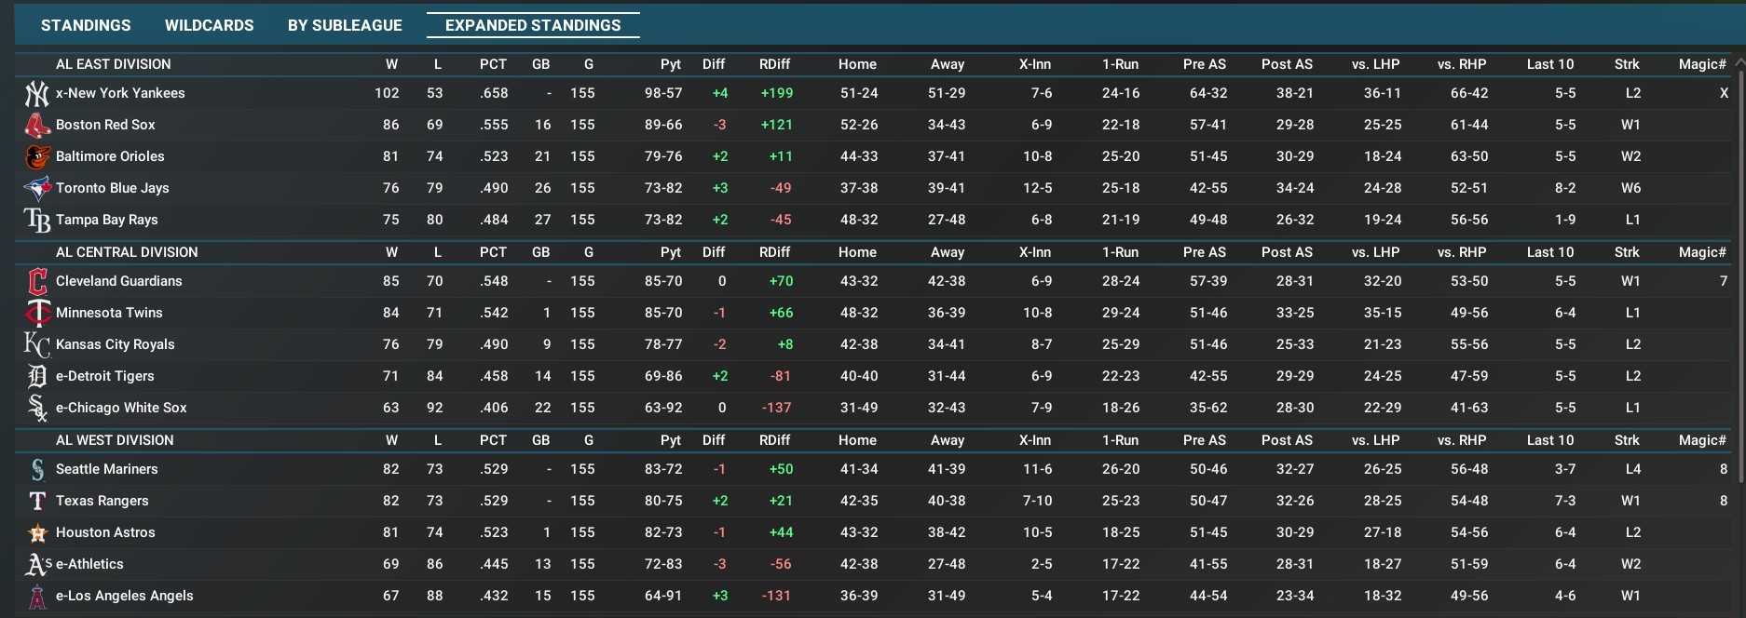Viewport: 1746px width, 618px height.
Task: Click the Boston Red Sox logo
Action: [36, 125]
